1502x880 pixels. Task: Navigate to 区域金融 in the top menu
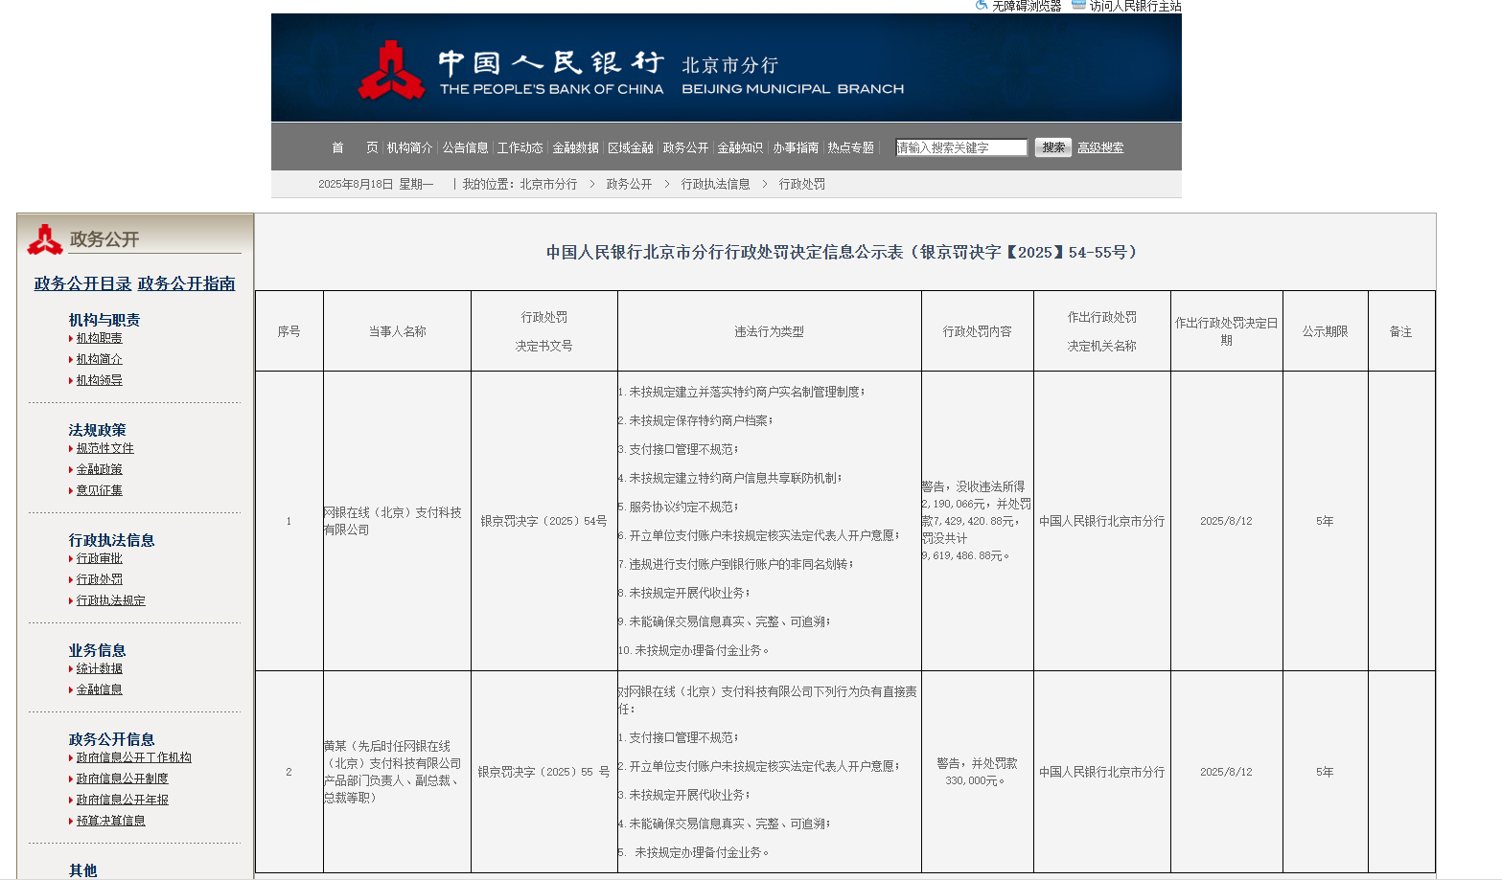pyautogui.click(x=632, y=147)
